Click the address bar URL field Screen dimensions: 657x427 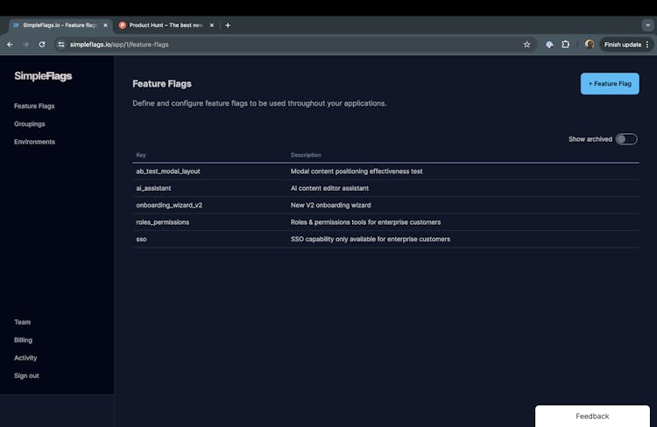click(293, 45)
